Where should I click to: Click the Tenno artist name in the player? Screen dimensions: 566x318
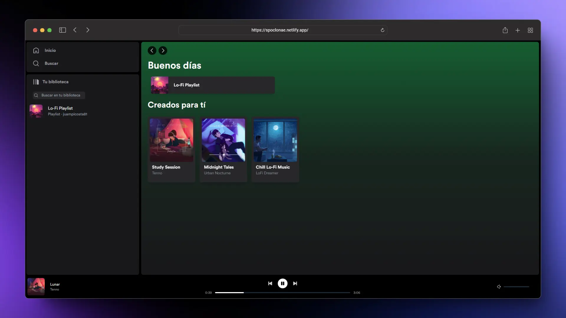tap(54, 289)
